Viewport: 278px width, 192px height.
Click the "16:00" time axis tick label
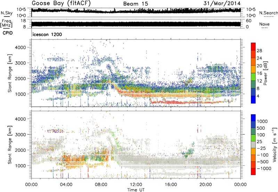171,185
